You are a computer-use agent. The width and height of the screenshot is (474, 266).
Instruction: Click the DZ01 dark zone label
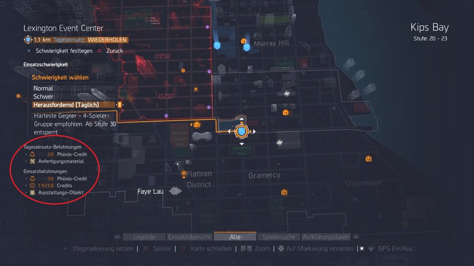coord(166,96)
